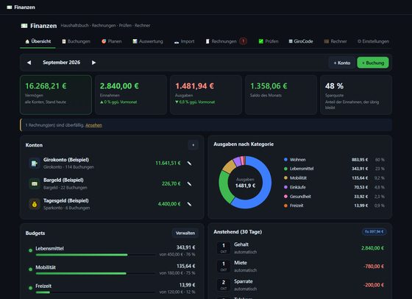Click the 48 % Sparquote card
The image size is (412, 299).
[356, 95]
